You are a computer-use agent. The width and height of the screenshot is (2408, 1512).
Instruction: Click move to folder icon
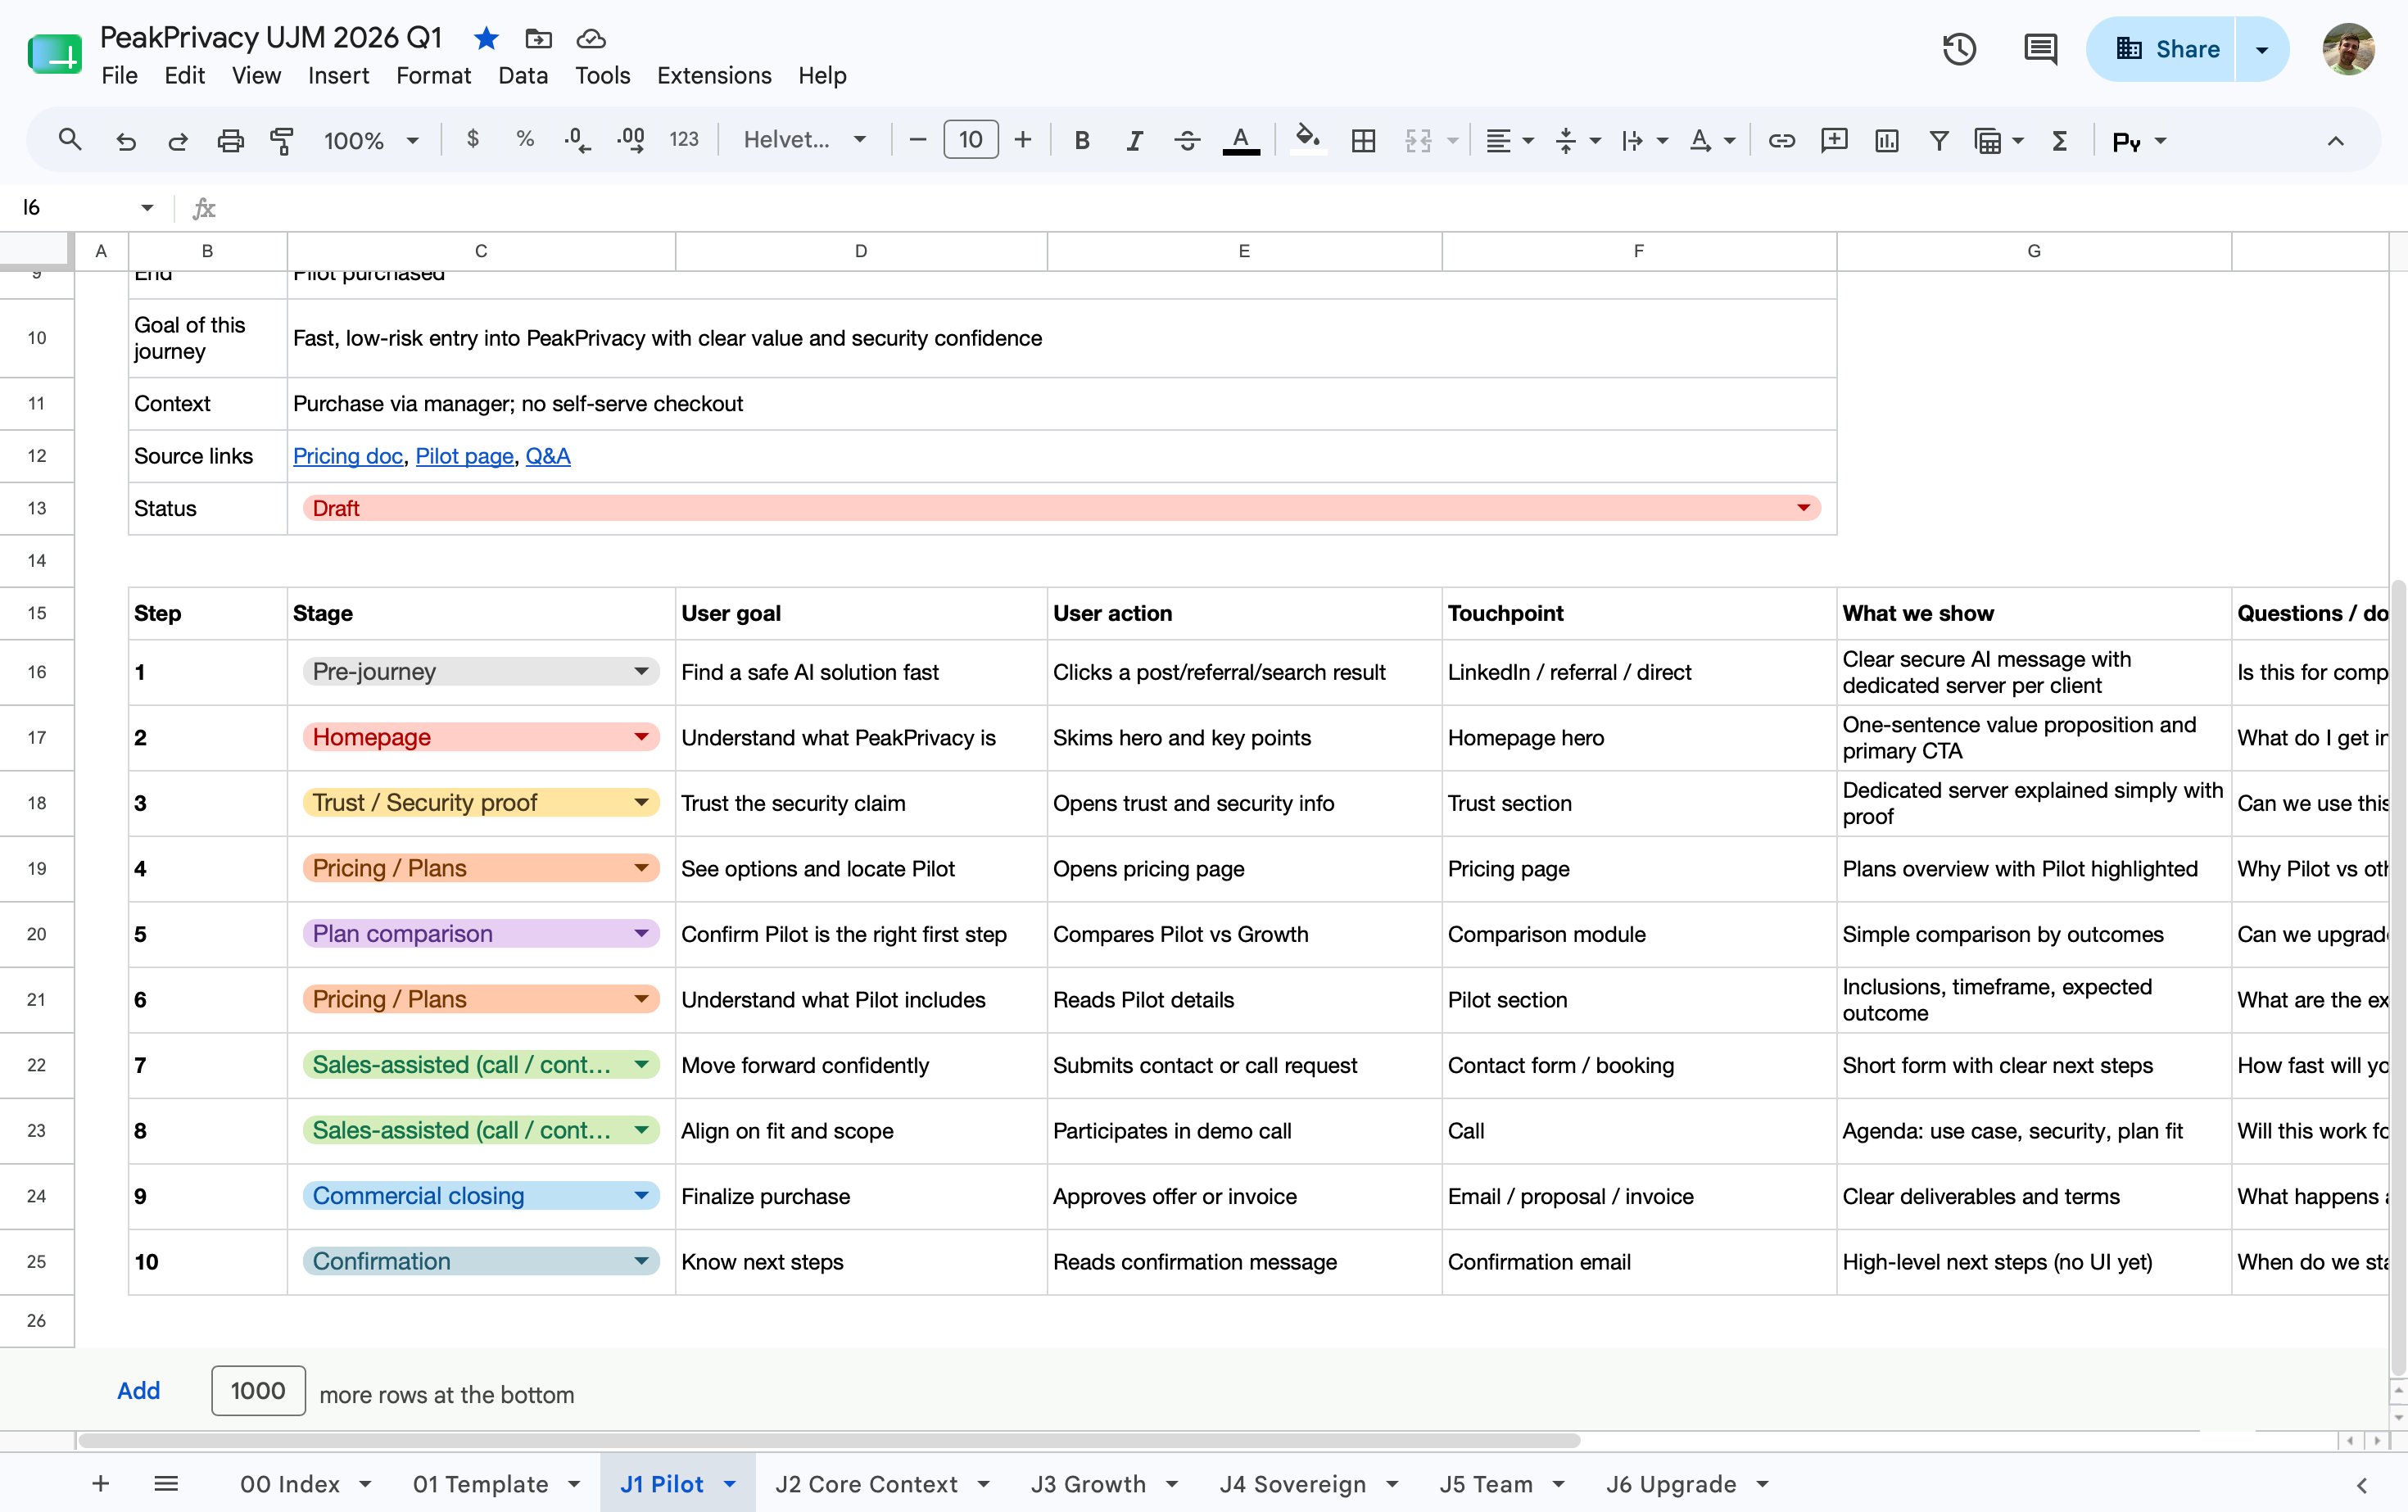tap(538, 39)
